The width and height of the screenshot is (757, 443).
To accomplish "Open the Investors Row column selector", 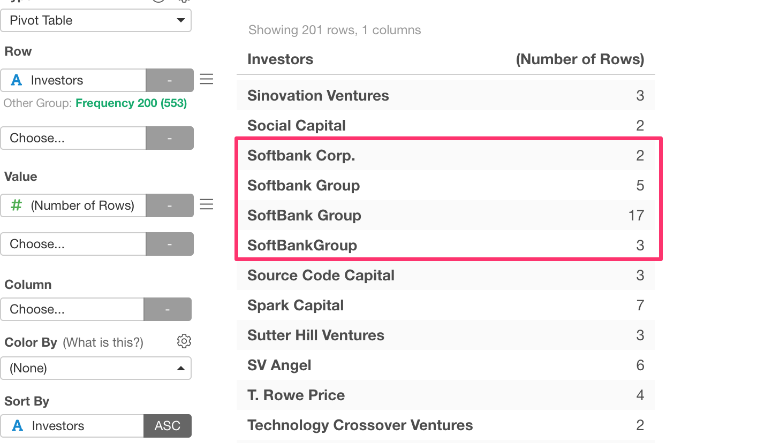I will click(73, 80).
